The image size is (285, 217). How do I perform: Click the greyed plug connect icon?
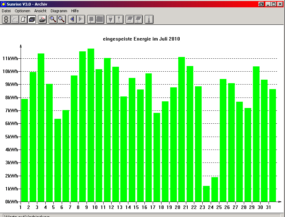click(111, 19)
